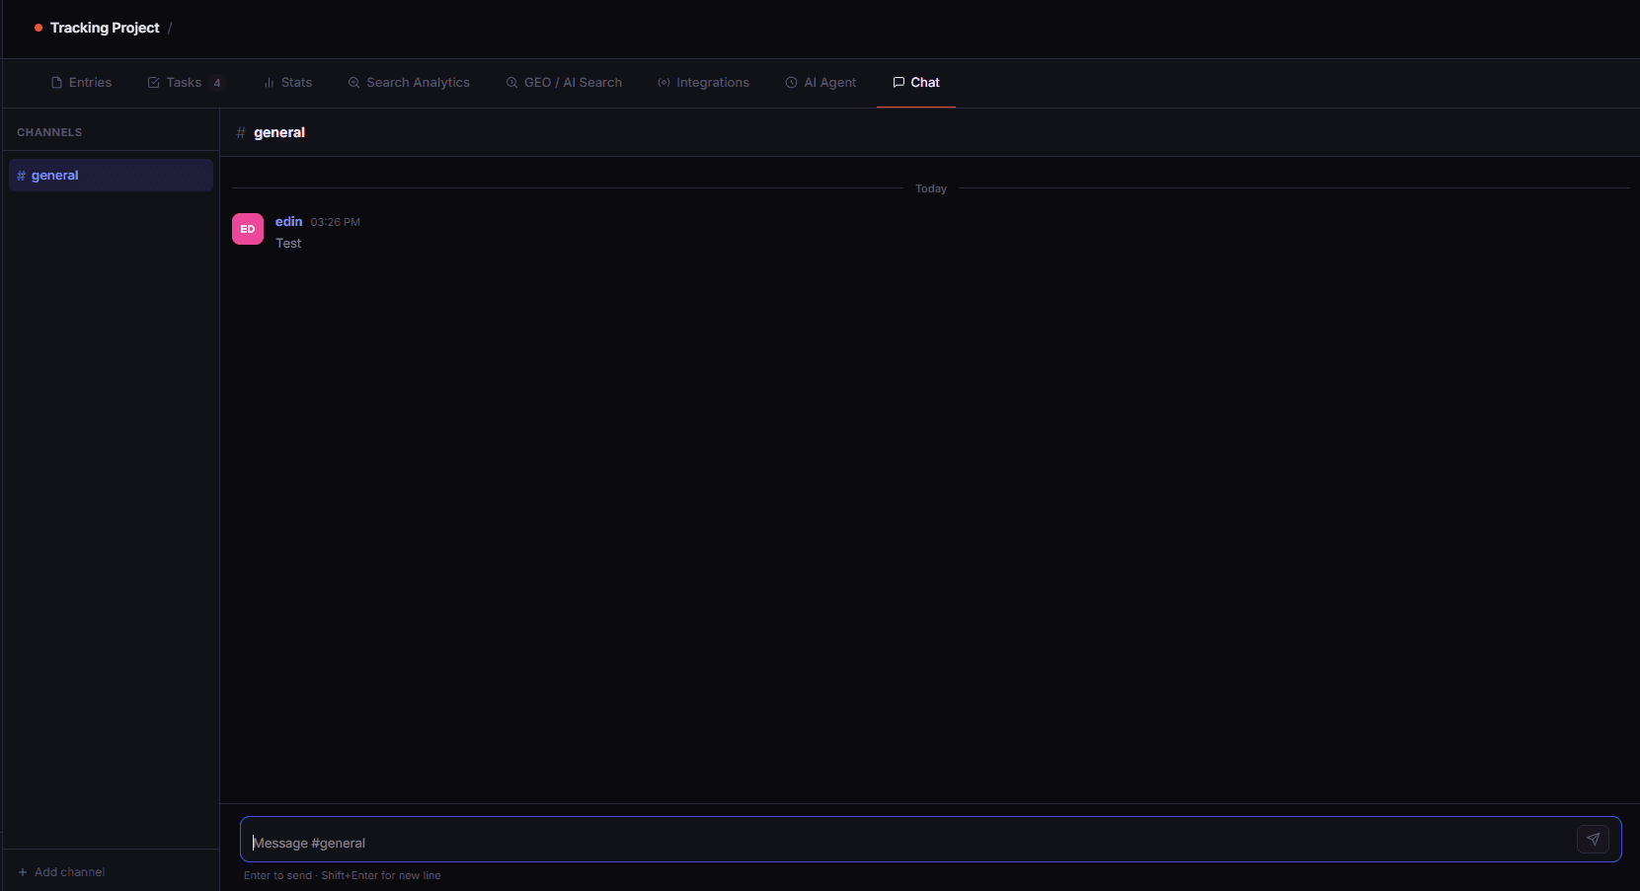
Task: Click the Tasks checkbox icon
Action: pyautogui.click(x=153, y=83)
